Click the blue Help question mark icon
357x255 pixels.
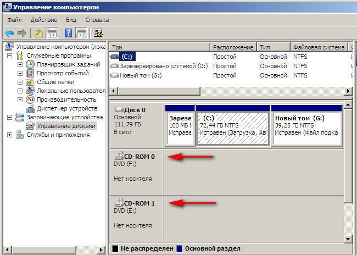click(69, 33)
